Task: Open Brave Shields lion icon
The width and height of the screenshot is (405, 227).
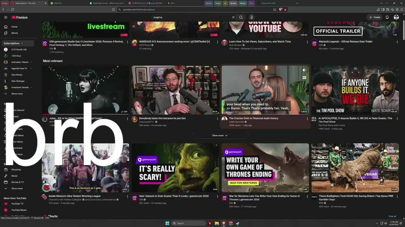Action: [x=280, y=9]
